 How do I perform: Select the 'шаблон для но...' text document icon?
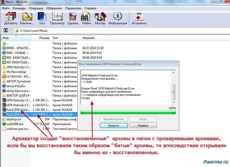coord(4,129)
